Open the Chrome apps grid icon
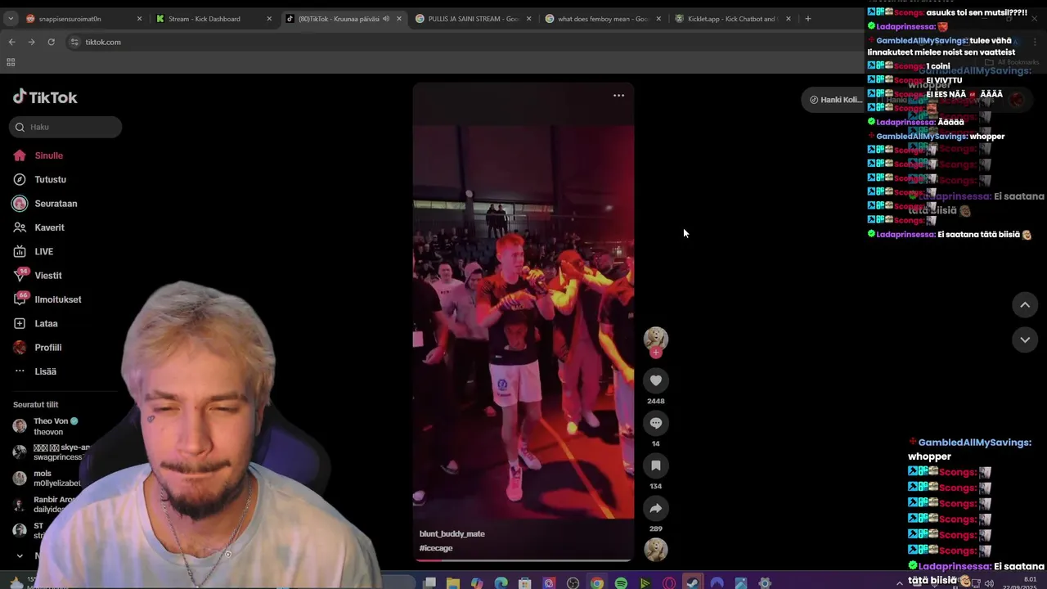 (x=11, y=62)
